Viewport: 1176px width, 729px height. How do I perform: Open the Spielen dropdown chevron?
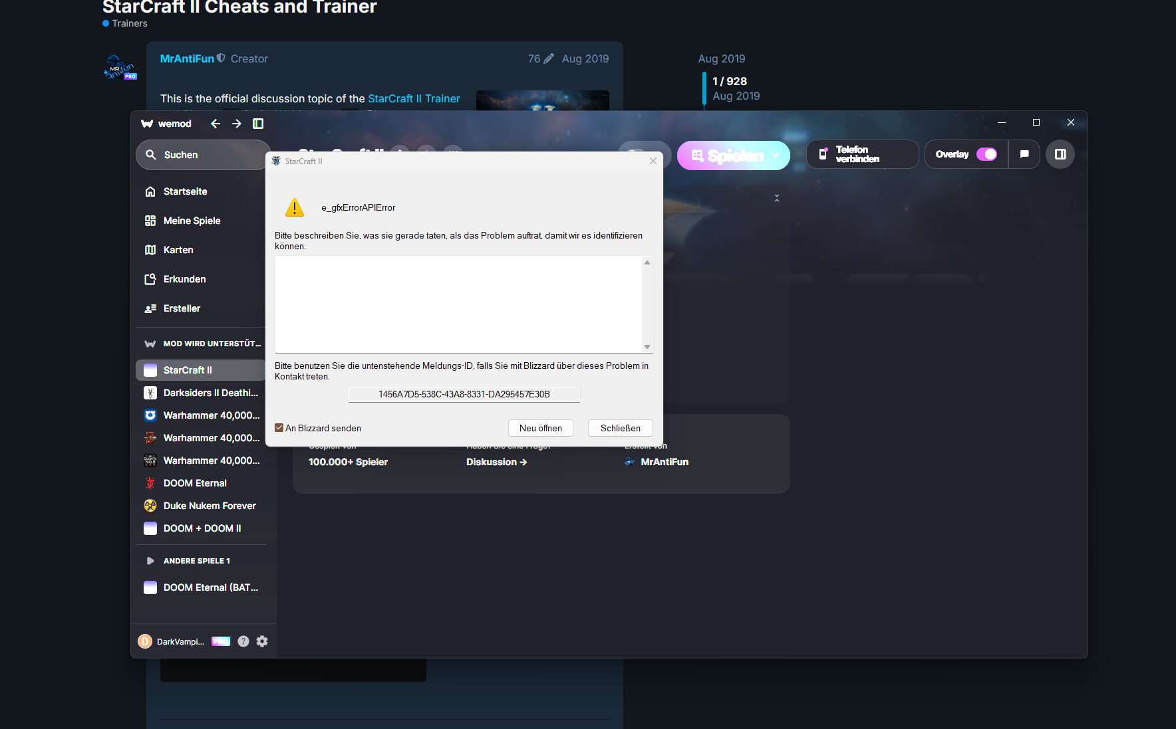click(x=776, y=156)
